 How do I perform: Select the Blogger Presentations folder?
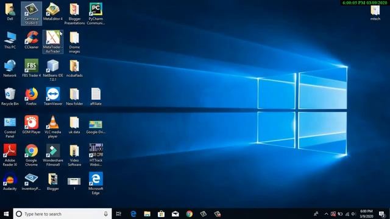74,13
